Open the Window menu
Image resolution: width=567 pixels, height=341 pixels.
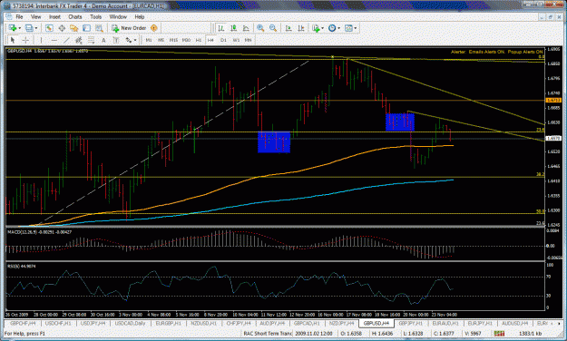point(118,16)
